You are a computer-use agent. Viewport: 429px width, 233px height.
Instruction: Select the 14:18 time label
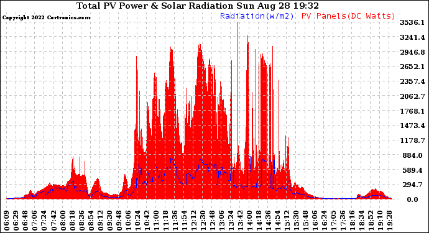pyautogui.click(x=259, y=221)
